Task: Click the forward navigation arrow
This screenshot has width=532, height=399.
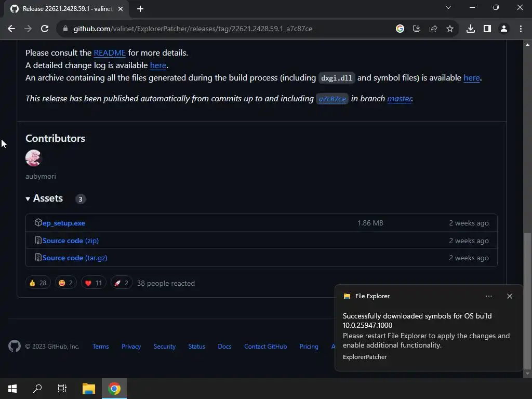Action: coord(28,29)
